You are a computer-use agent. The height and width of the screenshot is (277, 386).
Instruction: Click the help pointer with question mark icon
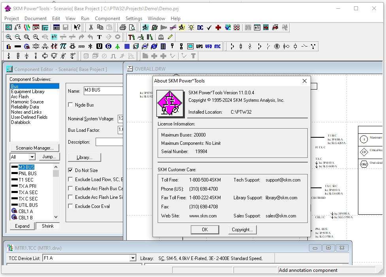click(77, 27)
